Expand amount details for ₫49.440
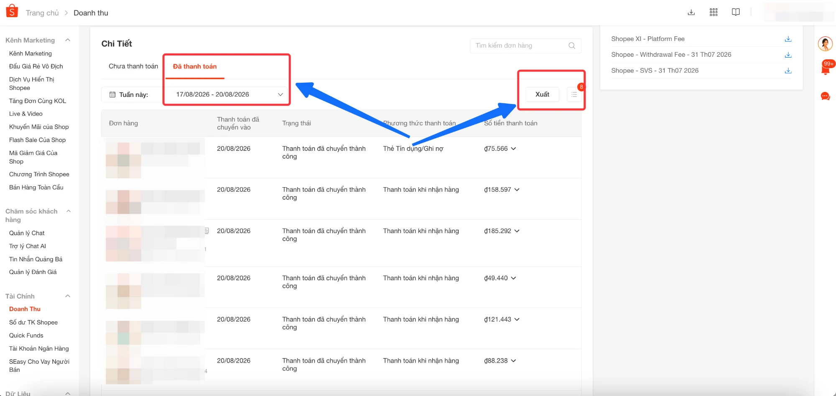This screenshot has width=836, height=396. pos(513,278)
